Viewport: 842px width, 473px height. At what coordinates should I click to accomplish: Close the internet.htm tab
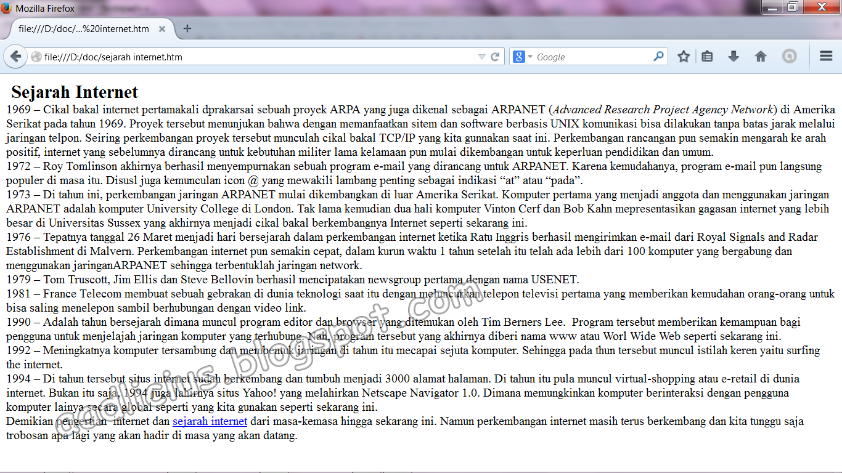click(x=162, y=29)
